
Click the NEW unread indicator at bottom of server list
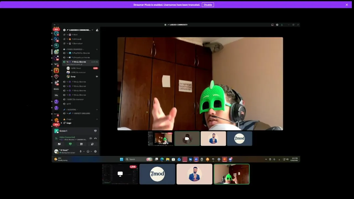coord(56,125)
